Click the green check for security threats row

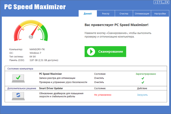coord(143,82)
